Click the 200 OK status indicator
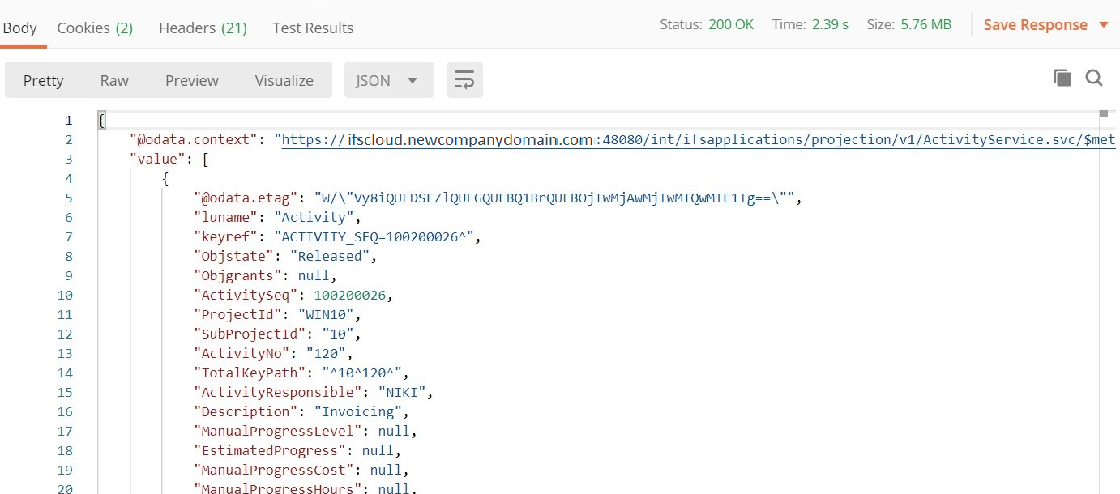The image size is (1120, 494). [x=730, y=24]
